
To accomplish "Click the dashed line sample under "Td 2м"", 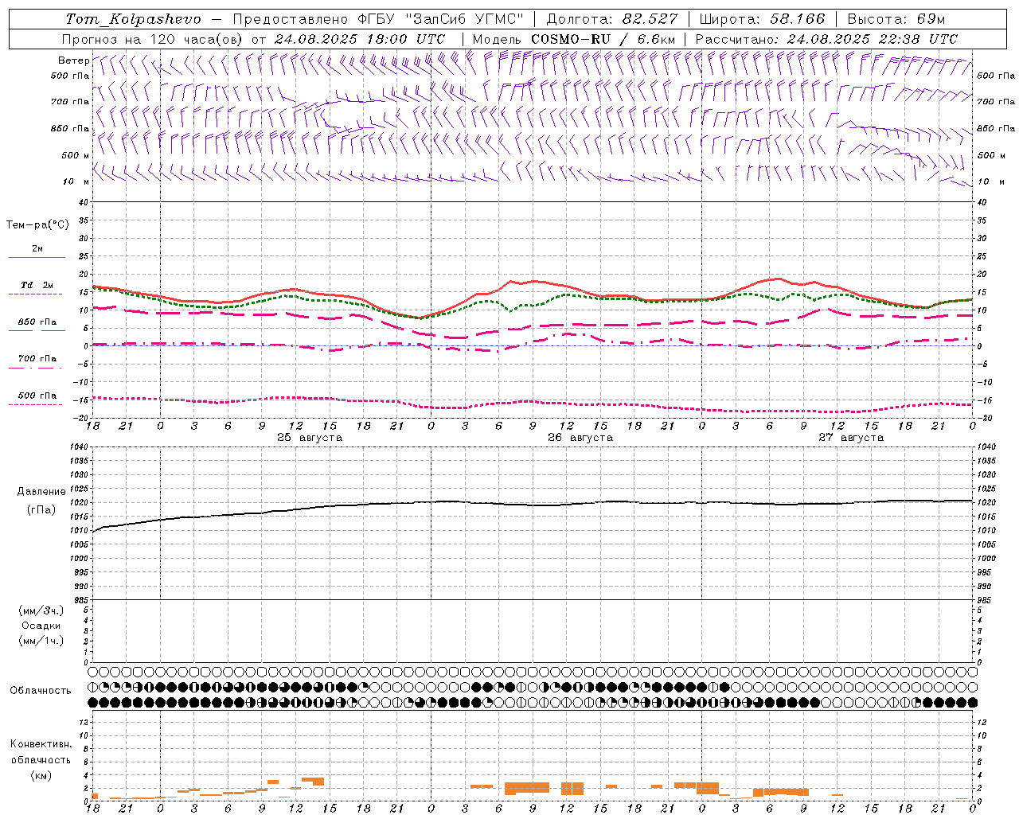I will click(35, 294).
